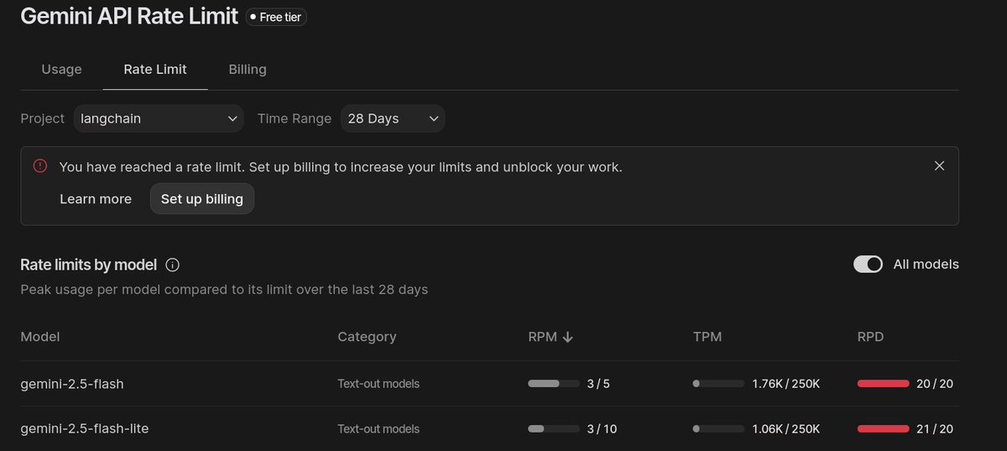Dismiss the rate limit banner with the X
The height and width of the screenshot is (451, 1007).
coord(939,166)
